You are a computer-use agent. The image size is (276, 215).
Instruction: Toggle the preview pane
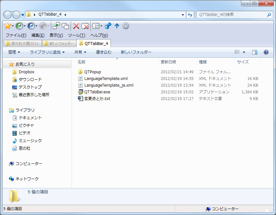(x=255, y=52)
